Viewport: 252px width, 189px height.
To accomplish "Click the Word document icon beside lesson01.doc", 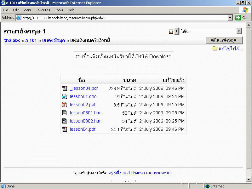I will click(64, 97).
